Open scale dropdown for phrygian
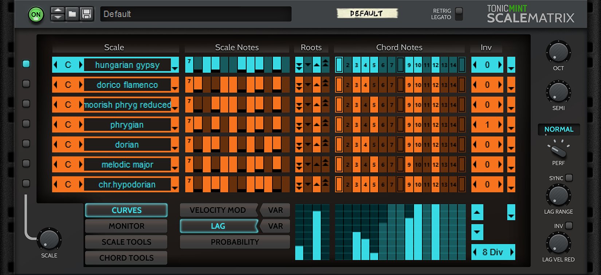This screenshot has height=275, width=601. (x=175, y=128)
